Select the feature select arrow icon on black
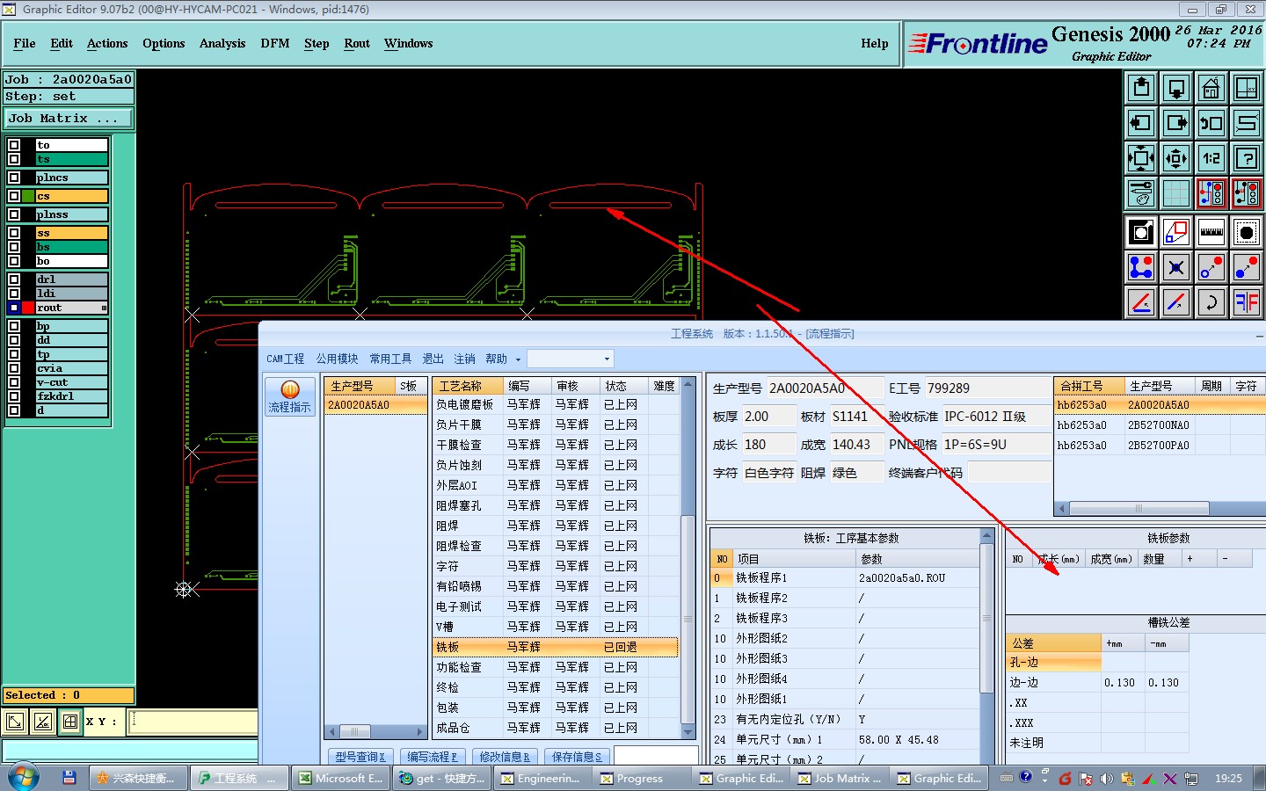 tap(1141, 232)
